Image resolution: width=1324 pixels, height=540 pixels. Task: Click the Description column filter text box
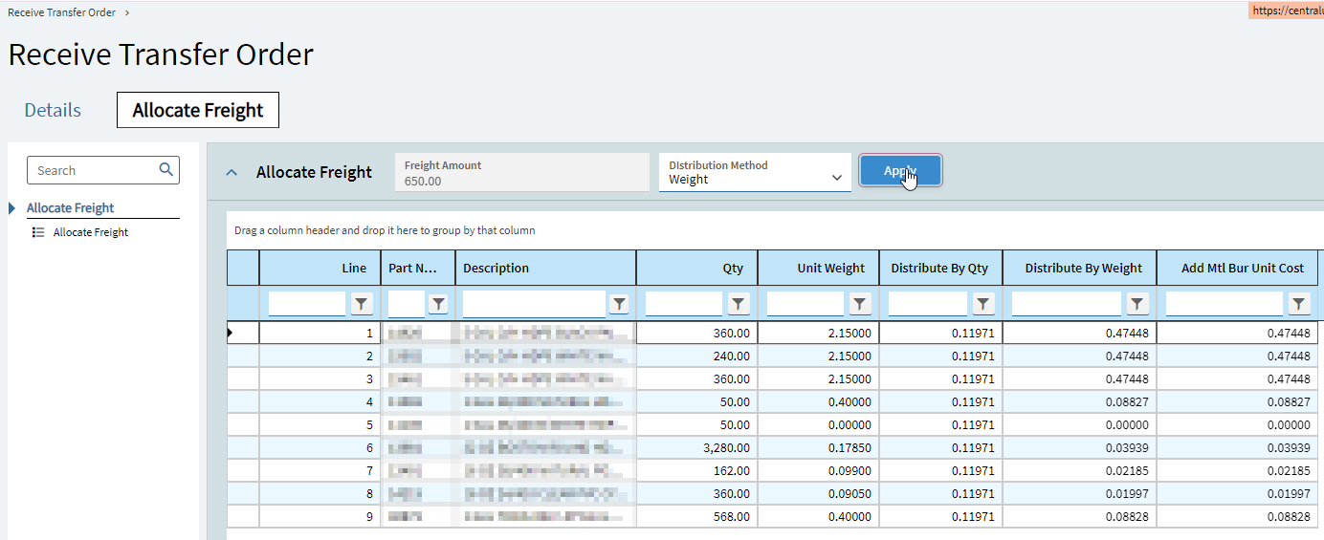point(534,304)
